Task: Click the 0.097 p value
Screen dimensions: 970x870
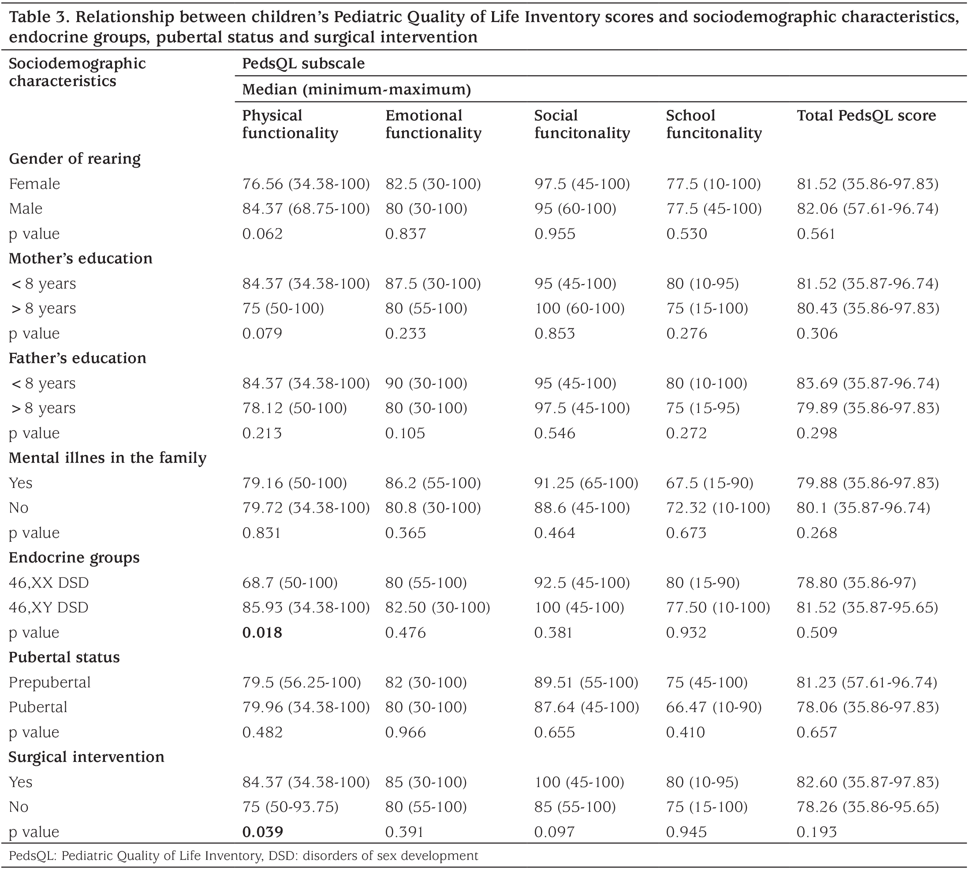Action: pos(554,832)
